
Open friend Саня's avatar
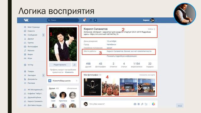click(53, 95)
